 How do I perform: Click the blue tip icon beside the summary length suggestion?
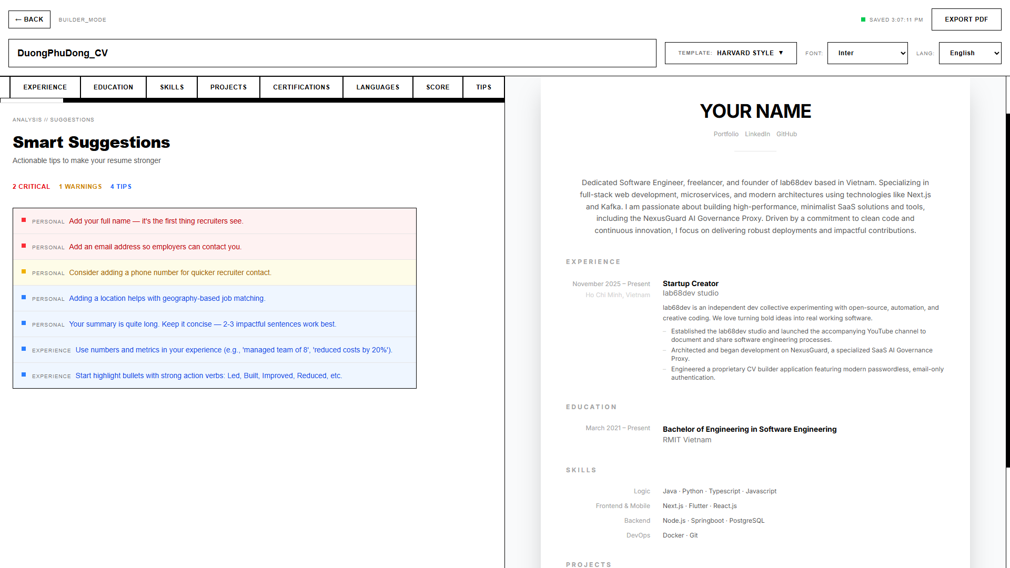23,323
